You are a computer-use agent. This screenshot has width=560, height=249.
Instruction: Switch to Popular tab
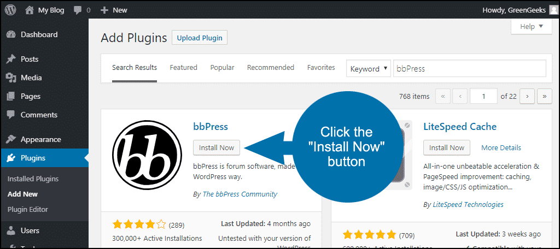click(222, 67)
